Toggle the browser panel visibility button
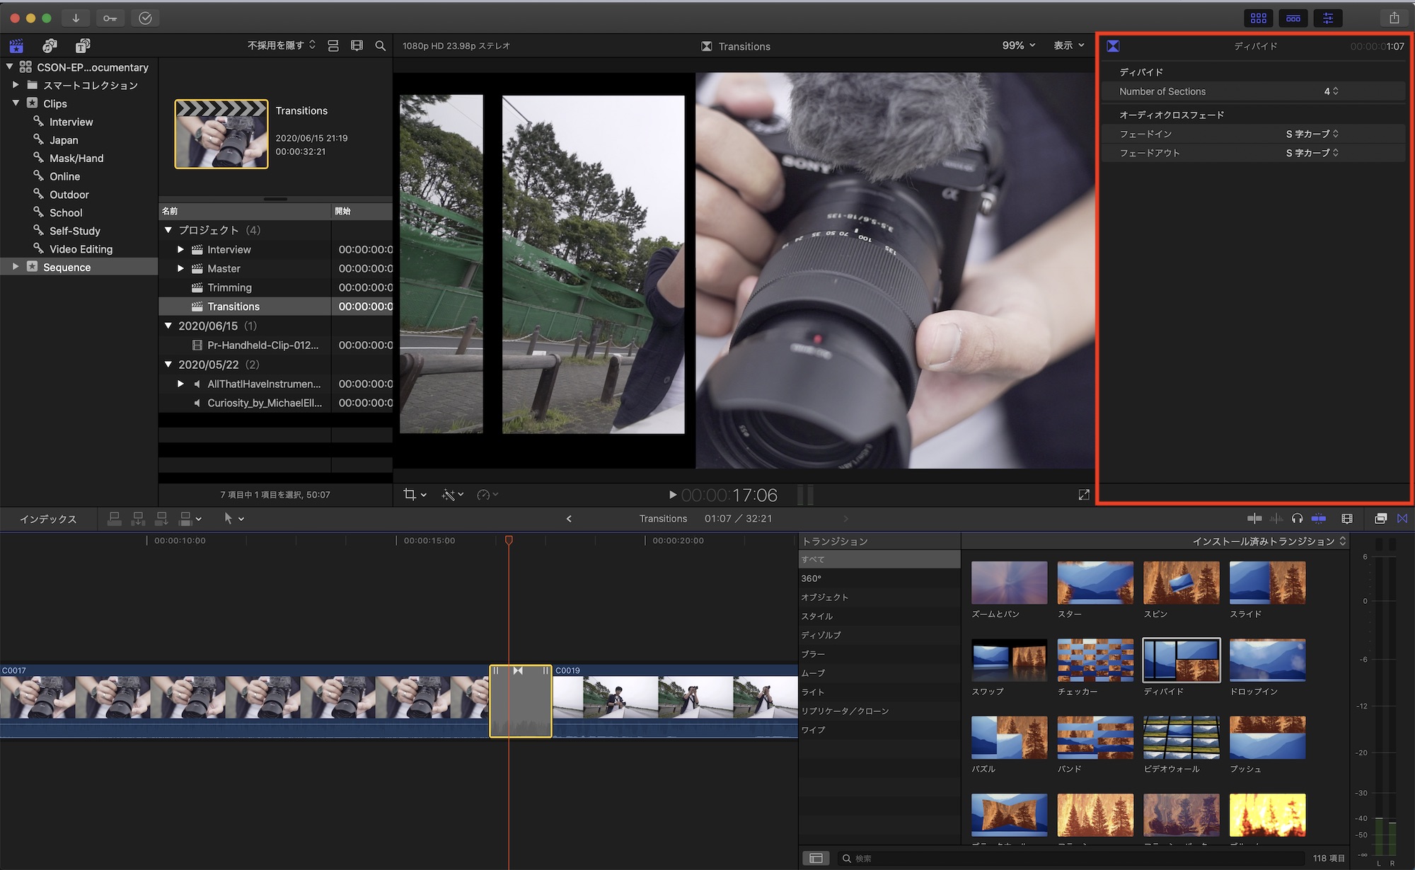The height and width of the screenshot is (870, 1415). point(1259,18)
